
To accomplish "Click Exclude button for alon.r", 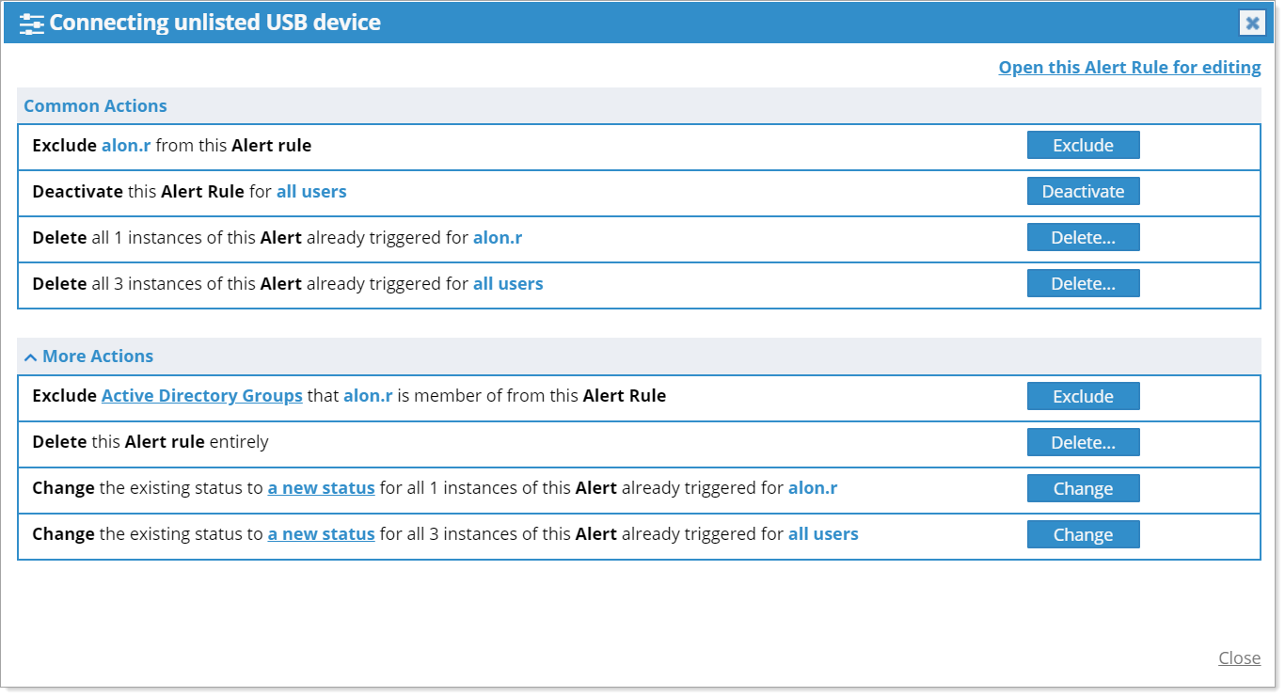I will (x=1083, y=146).
